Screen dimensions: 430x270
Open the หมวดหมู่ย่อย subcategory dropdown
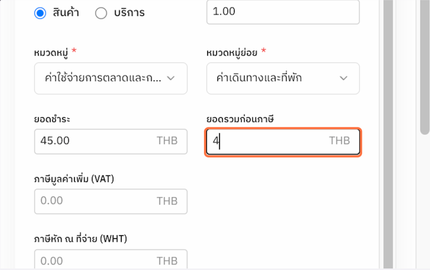[283, 78]
